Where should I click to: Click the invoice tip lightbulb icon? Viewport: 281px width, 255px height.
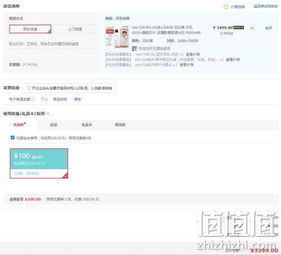[x=29, y=88]
